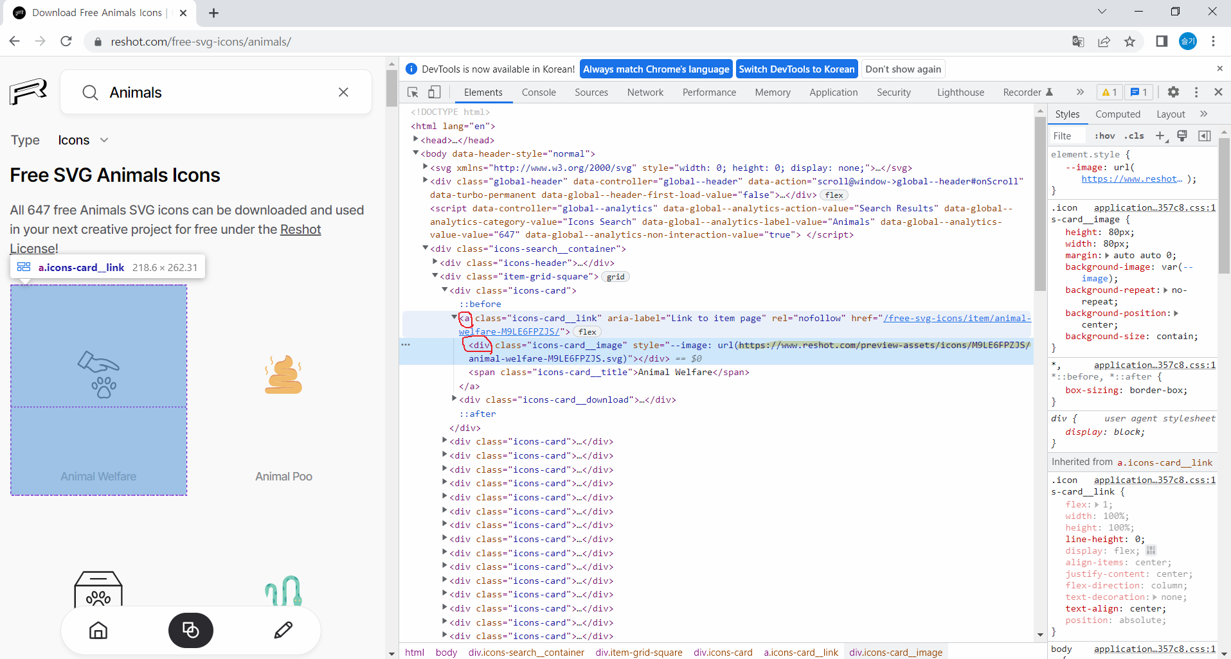This screenshot has height=659, width=1231.
Task: Open the Performance tab
Action: pos(709,92)
